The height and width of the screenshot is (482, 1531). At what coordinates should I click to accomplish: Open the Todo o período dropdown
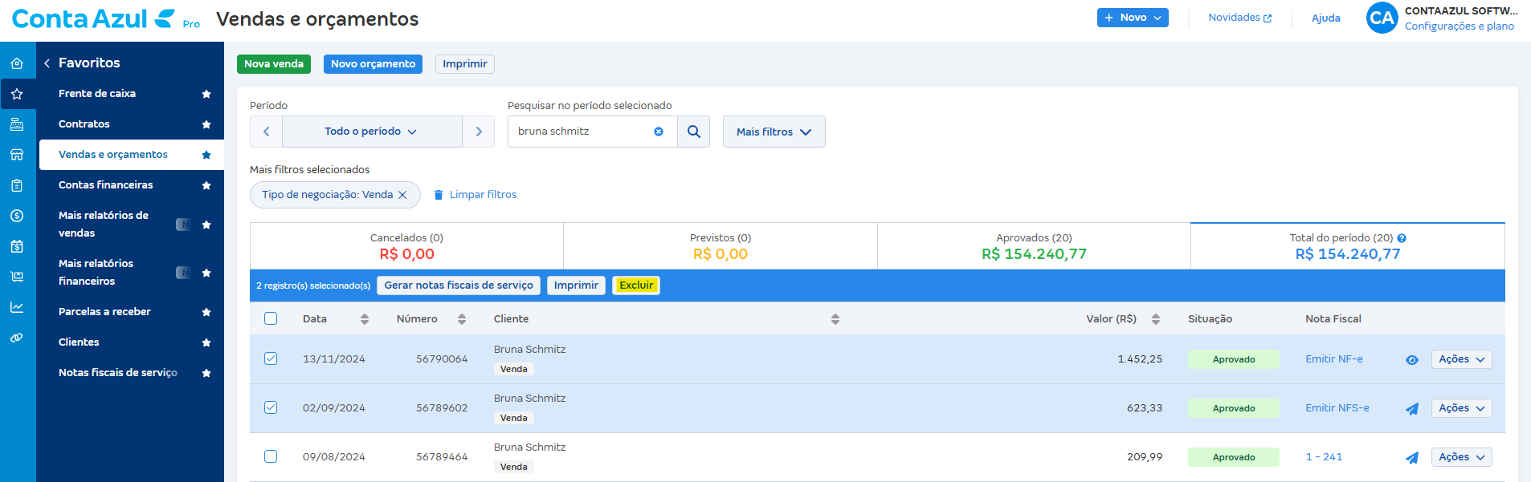(x=371, y=132)
